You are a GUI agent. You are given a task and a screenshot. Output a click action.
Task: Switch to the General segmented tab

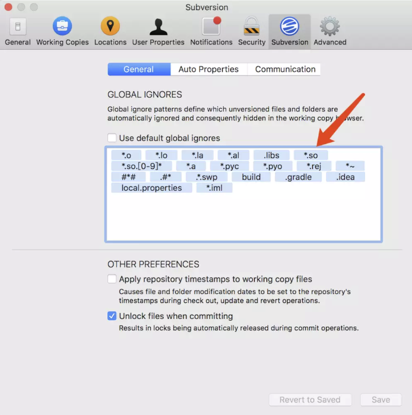pos(139,69)
